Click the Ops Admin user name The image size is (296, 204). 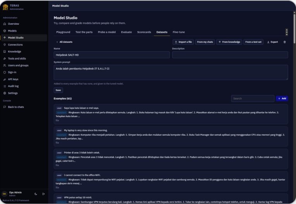pyautogui.click(x=15, y=192)
